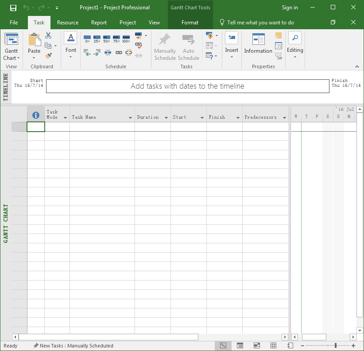Select the Format Painter brush
The height and width of the screenshot is (351, 364).
point(48,55)
